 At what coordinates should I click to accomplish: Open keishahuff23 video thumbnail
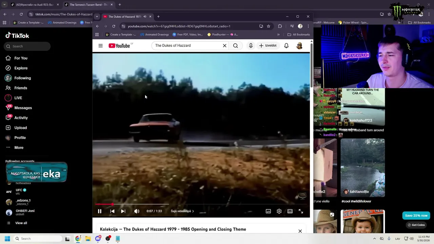click(362, 107)
